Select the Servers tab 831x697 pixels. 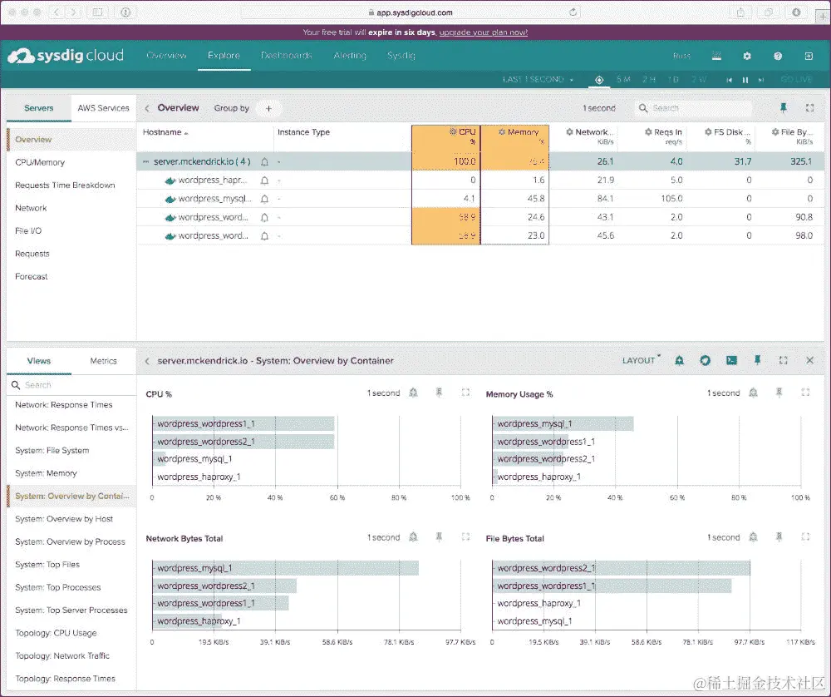pyautogui.click(x=39, y=107)
